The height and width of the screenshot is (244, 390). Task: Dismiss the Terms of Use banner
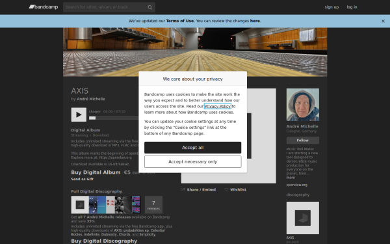pos(383,21)
